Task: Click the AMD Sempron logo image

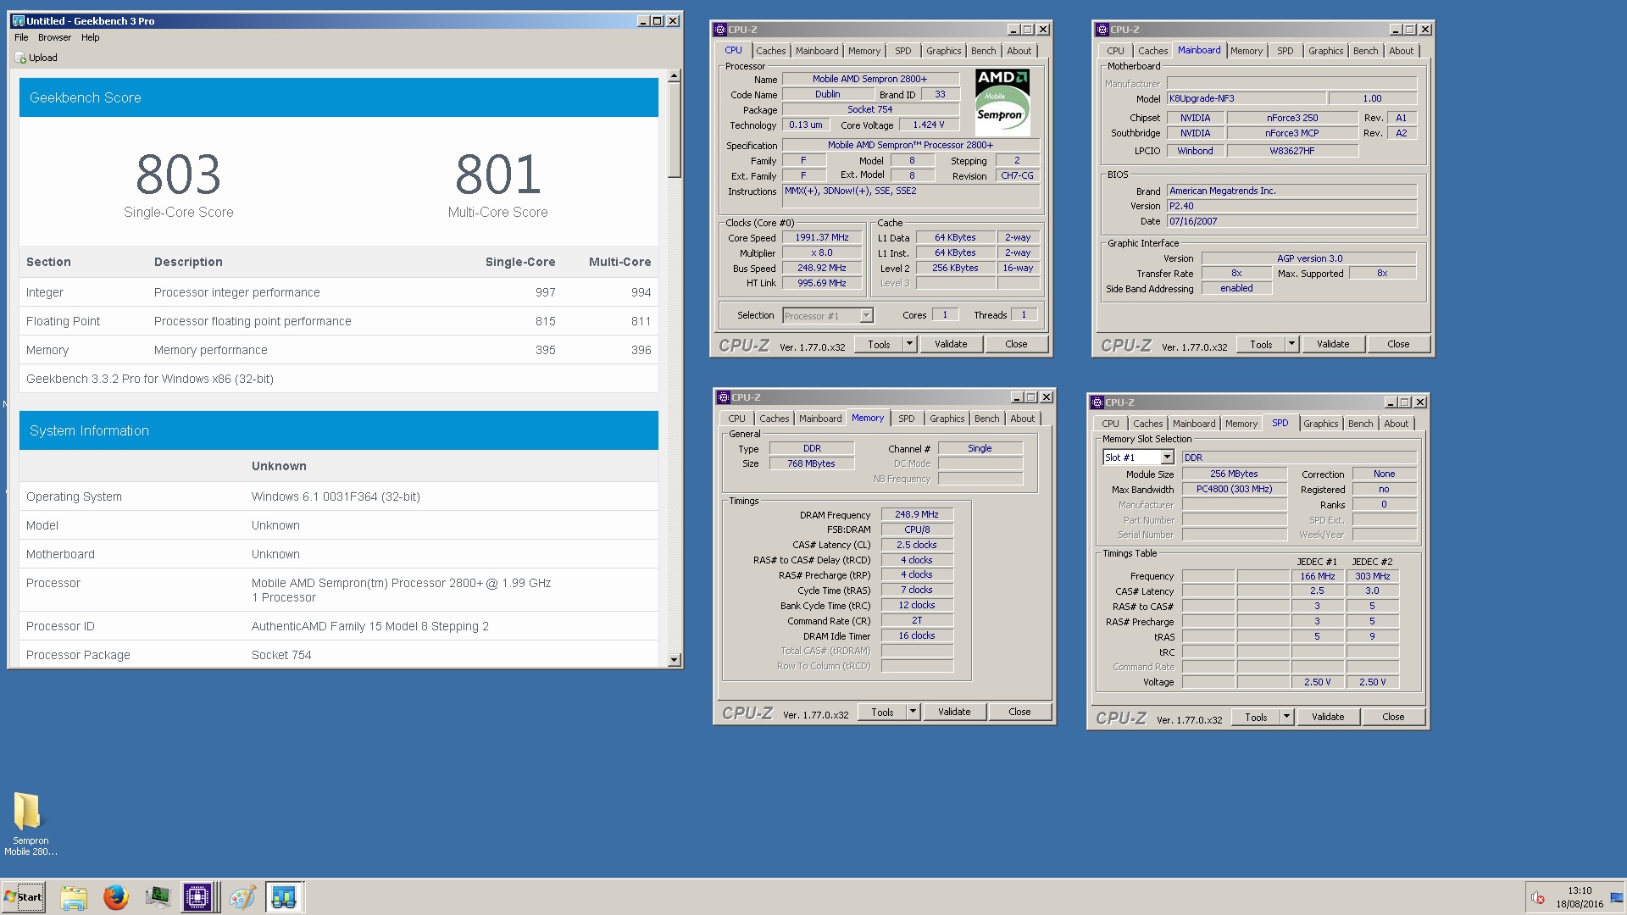Action: tap(1002, 102)
